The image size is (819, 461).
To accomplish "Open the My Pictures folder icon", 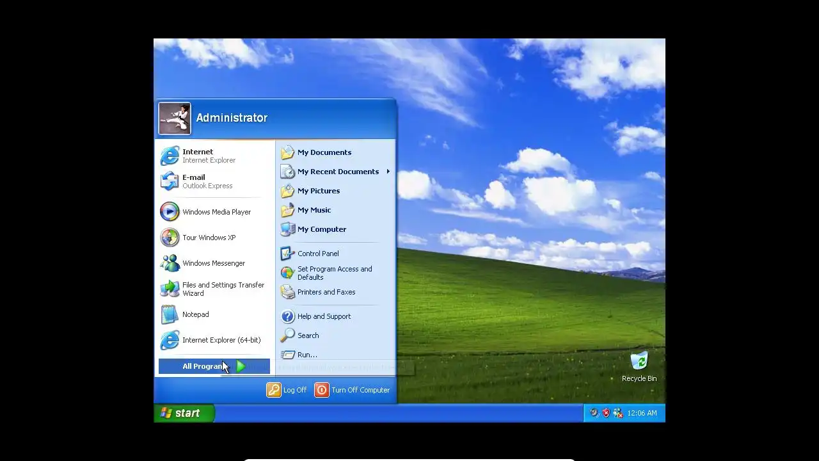I will pyautogui.click(x=287, y=191).
